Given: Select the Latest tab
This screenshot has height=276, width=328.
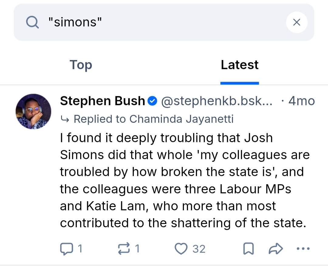Looking at the screenshot, I should 240,65.
